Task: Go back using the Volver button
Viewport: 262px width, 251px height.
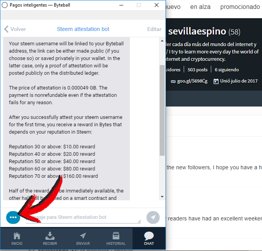Action: [15, 29]
